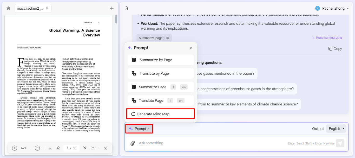Select the Translate by Page option
This screenshot has width=355, height=158.
pos(160,73)
